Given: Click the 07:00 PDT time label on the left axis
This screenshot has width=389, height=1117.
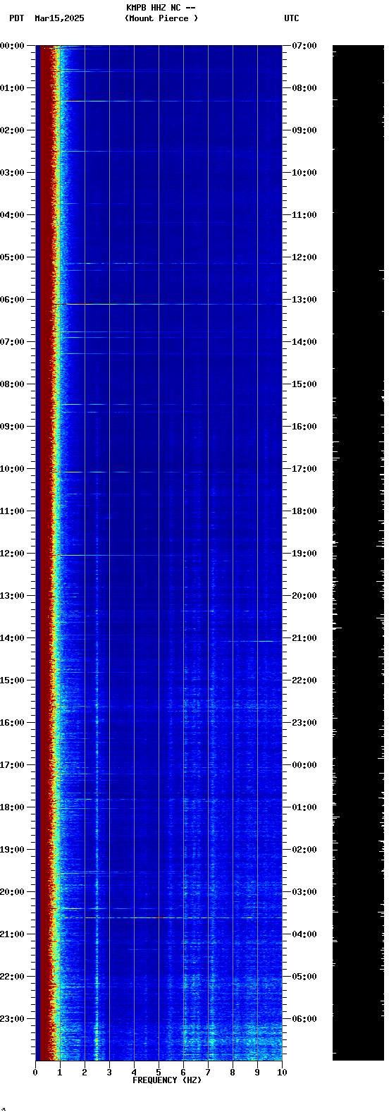Looking at the screenshot, I should click(12, 342).
